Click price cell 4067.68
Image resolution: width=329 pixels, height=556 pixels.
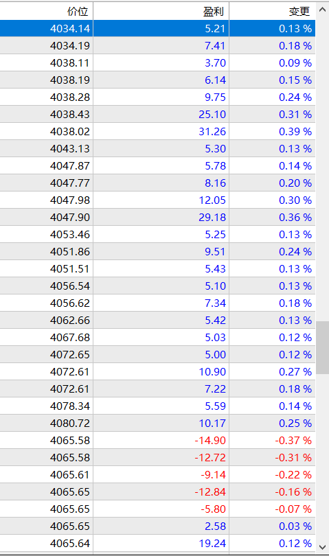point(70,338)
